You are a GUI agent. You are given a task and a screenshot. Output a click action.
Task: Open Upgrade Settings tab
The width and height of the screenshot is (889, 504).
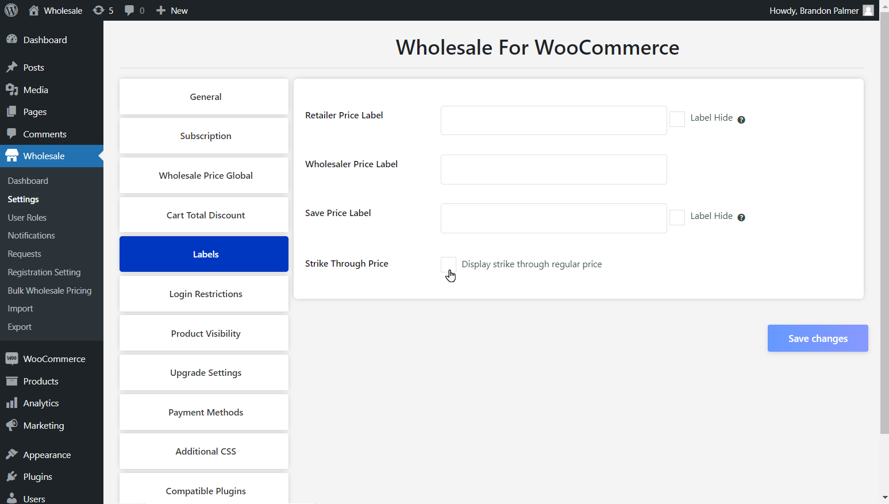pos(204,372)
